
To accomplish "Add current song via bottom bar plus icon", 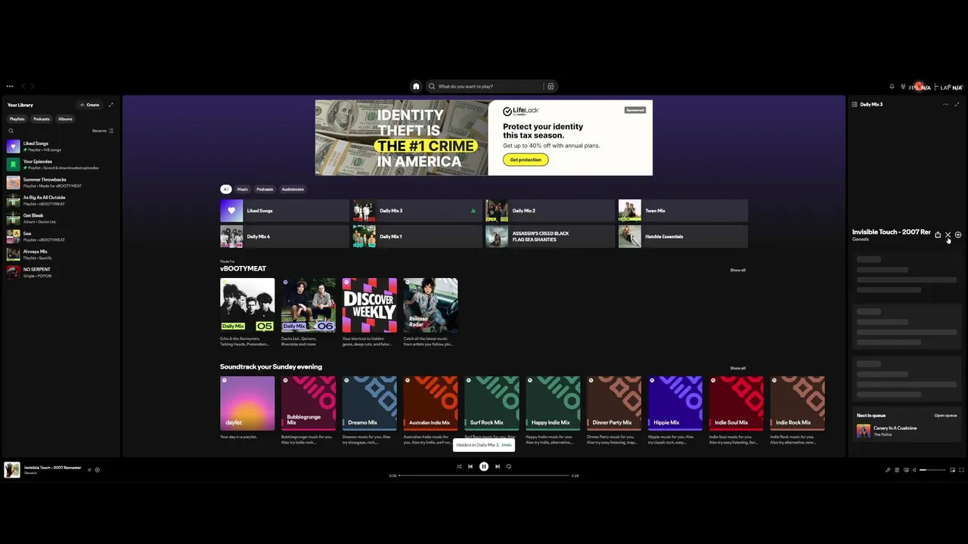I will tap(97, 470).
